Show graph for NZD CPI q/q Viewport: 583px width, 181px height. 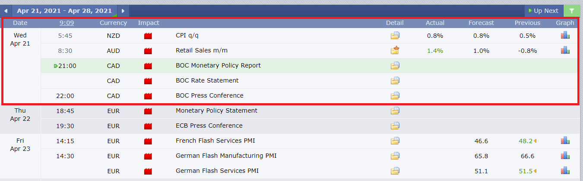[x=565, y=36]
